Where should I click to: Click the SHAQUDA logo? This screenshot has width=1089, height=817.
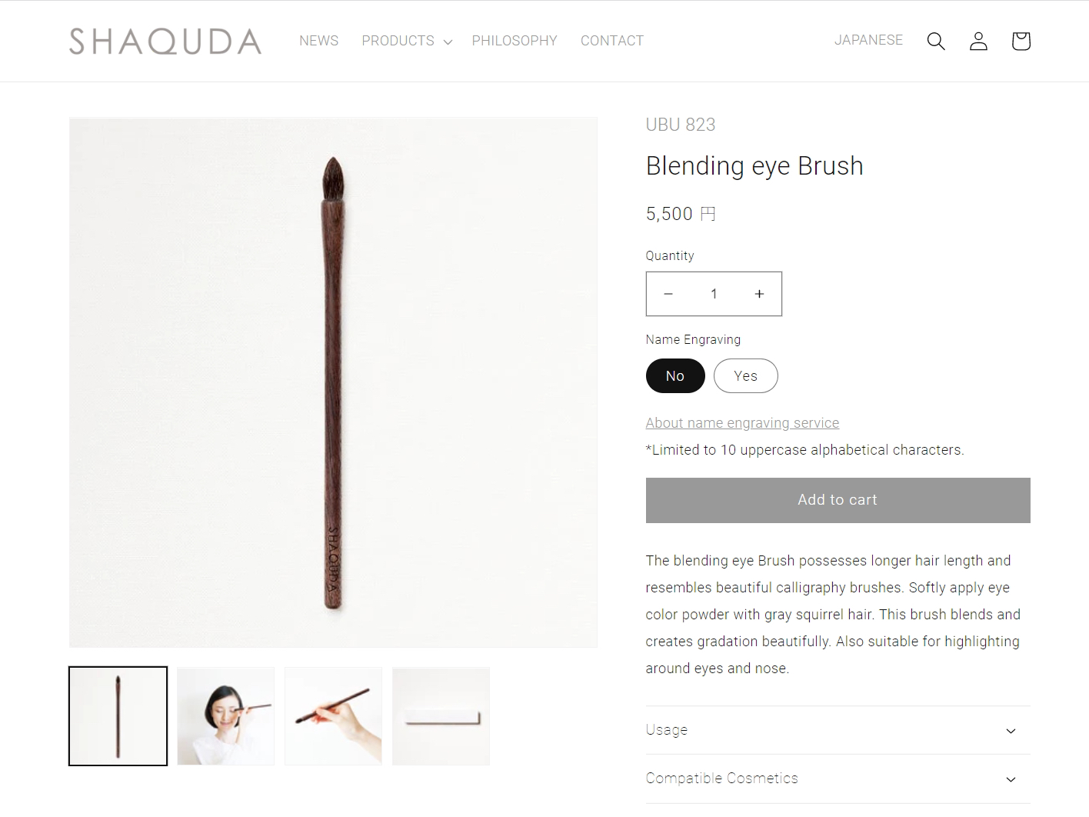[x=165, y=42]
